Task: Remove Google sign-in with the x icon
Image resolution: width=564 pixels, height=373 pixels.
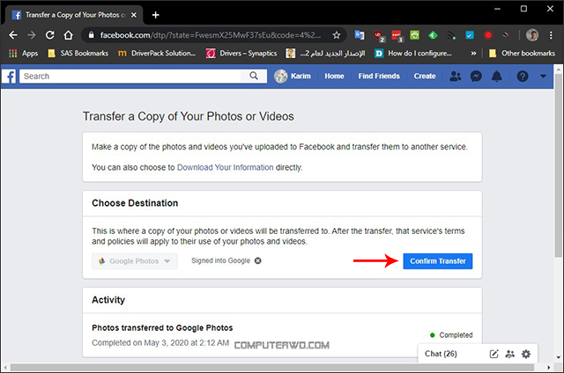Action: [258, 260]
